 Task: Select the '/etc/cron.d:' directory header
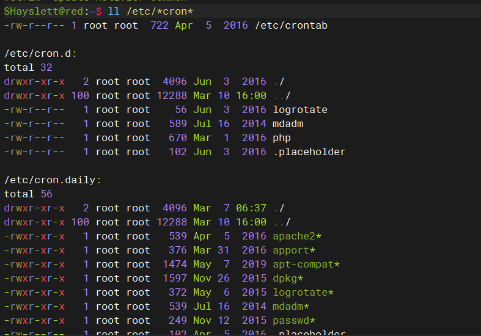pyautogui.click(x=40, y=54)
